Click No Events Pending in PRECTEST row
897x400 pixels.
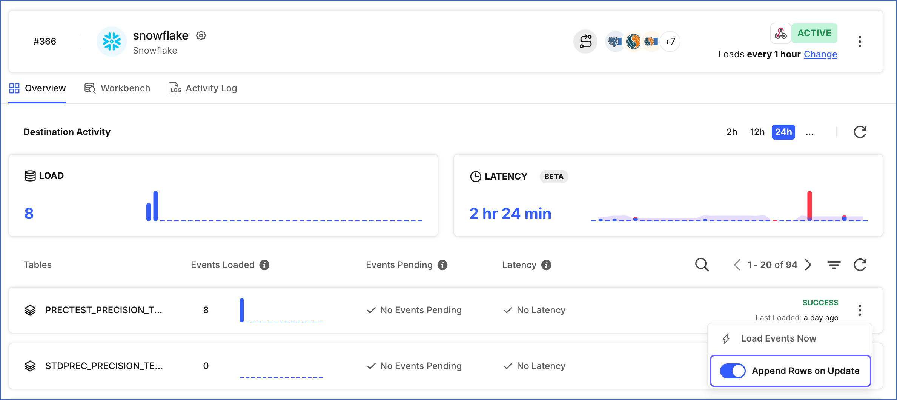(414, 310)
